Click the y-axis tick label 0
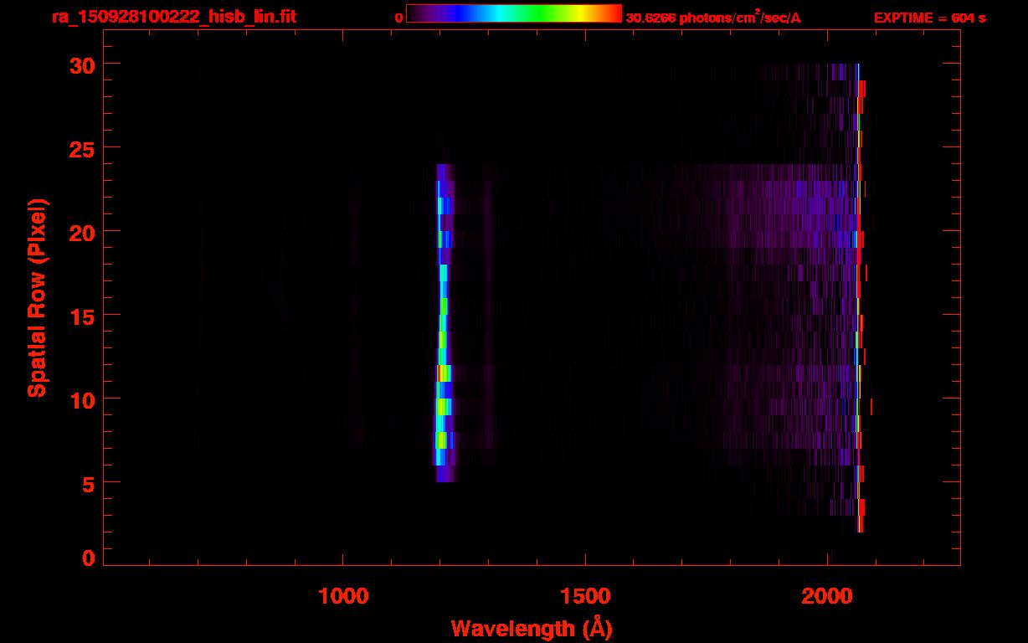1028x643 pixels. [87, 557]
